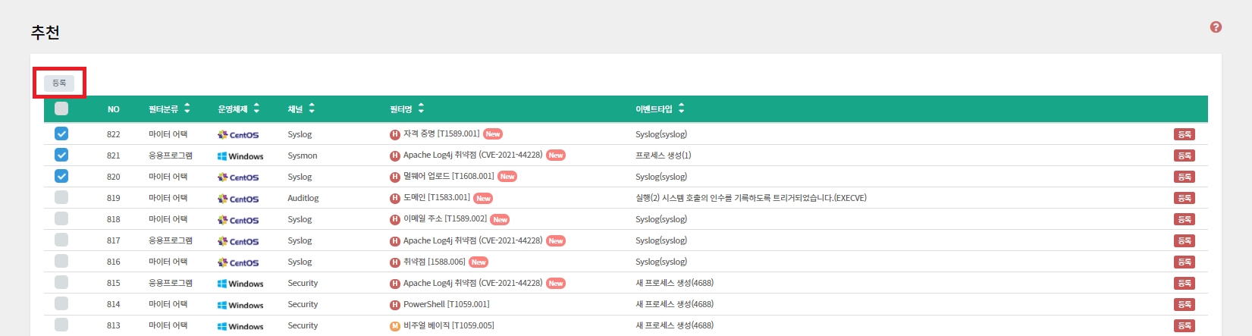Click the orange M severity icon in row 813
The image size is (1252, 336).
point(394,326)
